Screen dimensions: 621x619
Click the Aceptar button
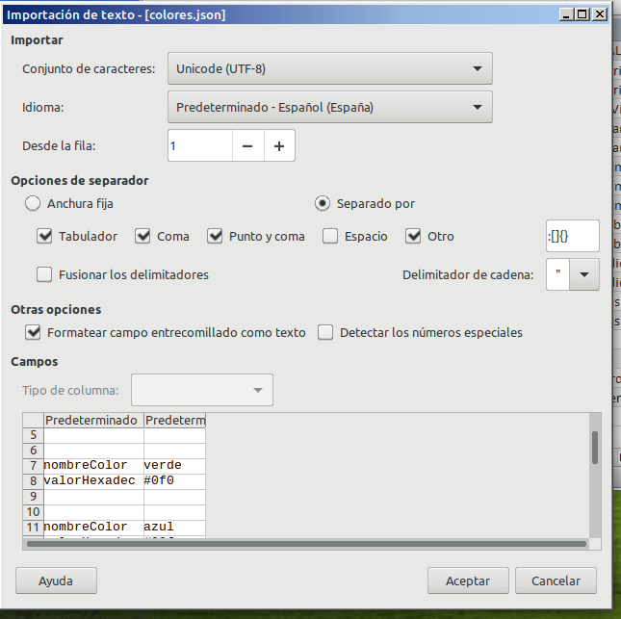468,580
